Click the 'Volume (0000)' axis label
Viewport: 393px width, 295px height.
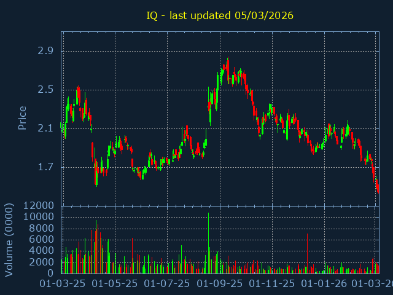[x=9, y=239]
